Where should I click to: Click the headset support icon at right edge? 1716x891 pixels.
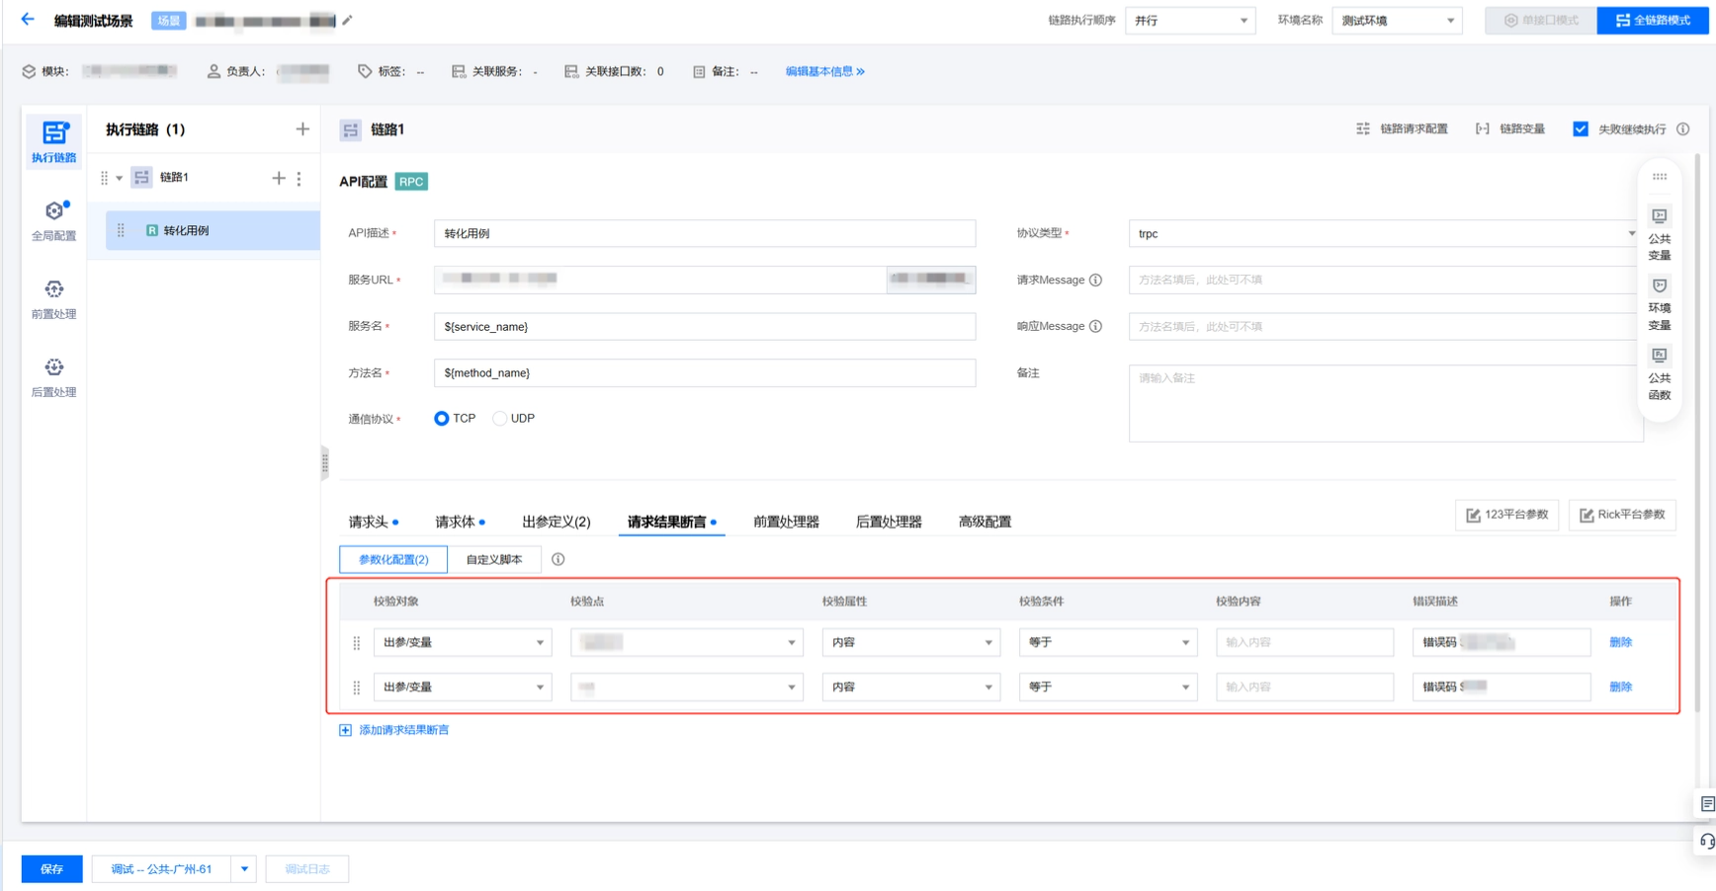(1706, 842)
